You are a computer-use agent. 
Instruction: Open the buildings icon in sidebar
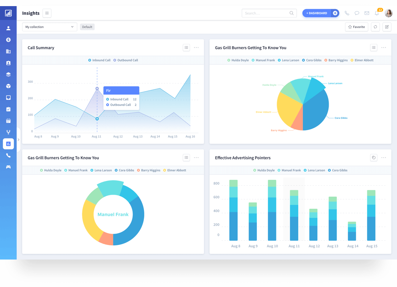click(x=8, y=52)
